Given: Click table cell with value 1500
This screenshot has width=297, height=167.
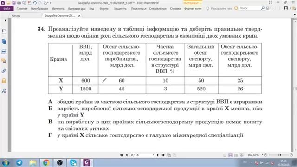Looking at the screenshot, I should click(85, 89).
